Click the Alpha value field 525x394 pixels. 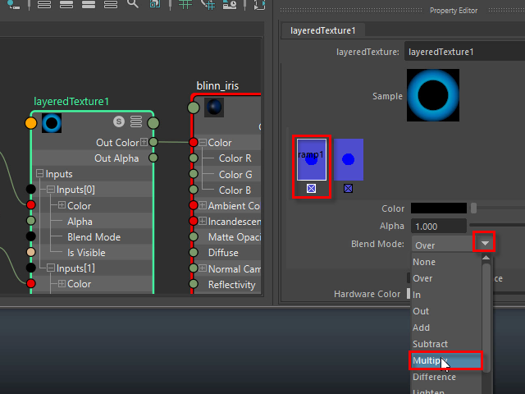(438, 226)
